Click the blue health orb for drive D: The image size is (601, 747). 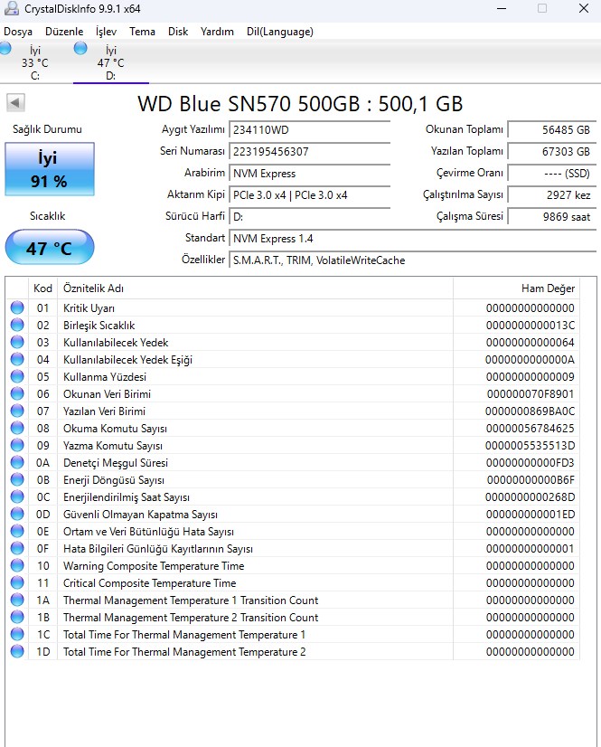tap(80, 48)
